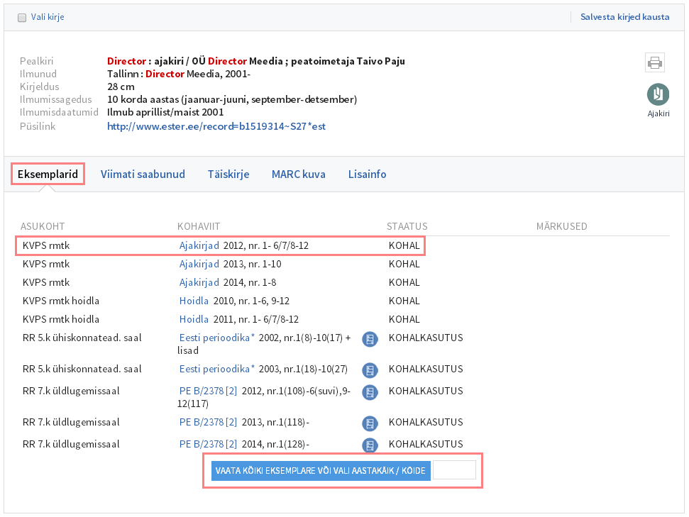The width and height of the screenshot is (689, 517).
Task: Open the Püsilink ester.ee record URL
Action: click(216, 126)
